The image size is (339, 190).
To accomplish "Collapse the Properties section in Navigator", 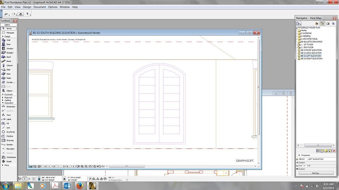I will [x=299, y=155].
